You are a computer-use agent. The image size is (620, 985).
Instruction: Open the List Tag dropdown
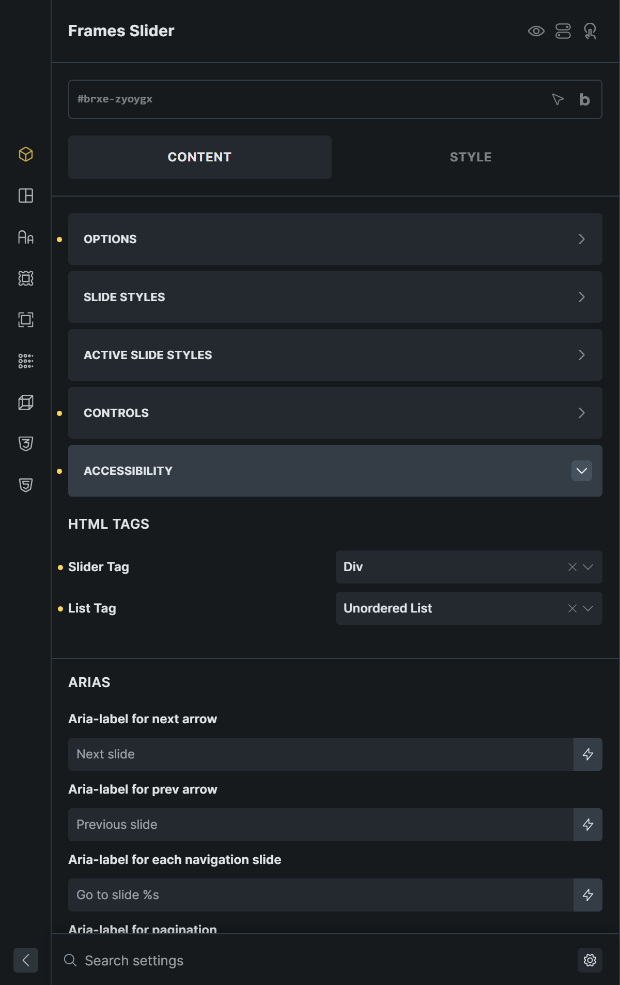(469, 608)
